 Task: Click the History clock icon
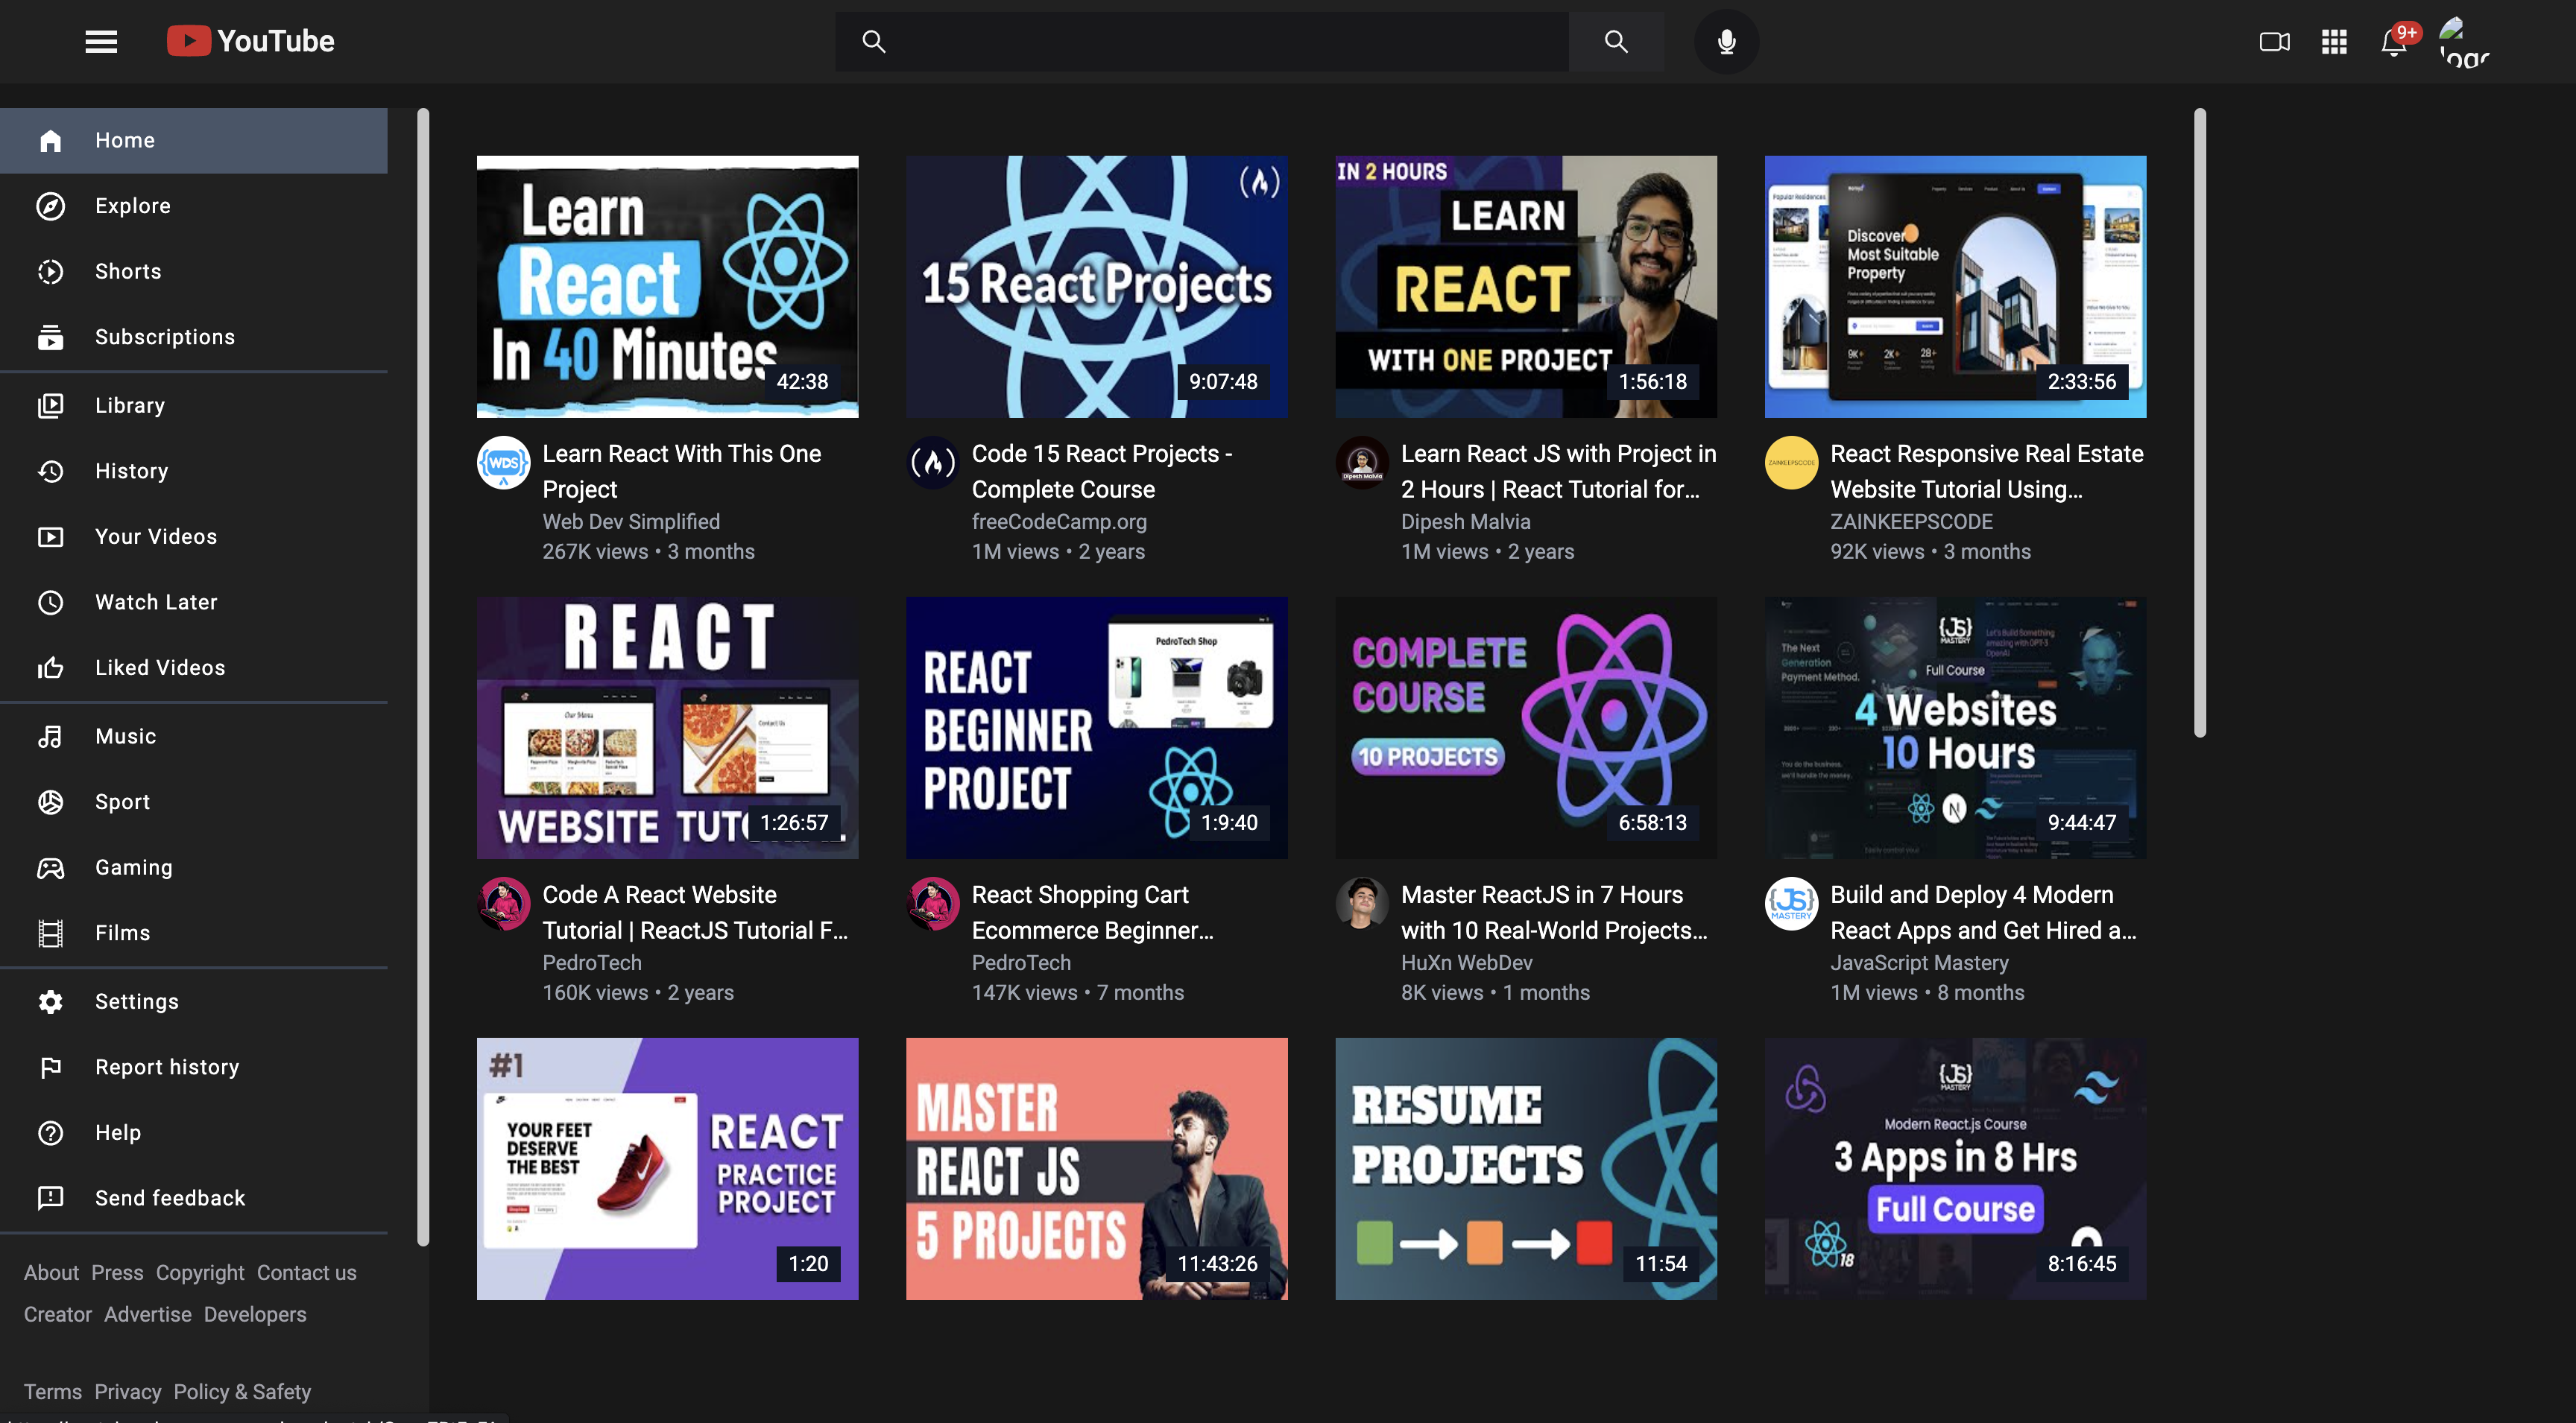pyautogui.click(x=51, y=472)
